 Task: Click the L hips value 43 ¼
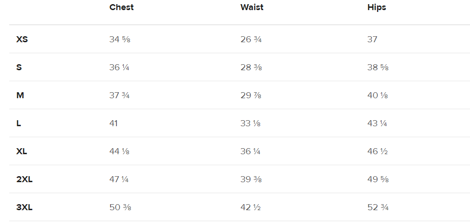(377, 123)
